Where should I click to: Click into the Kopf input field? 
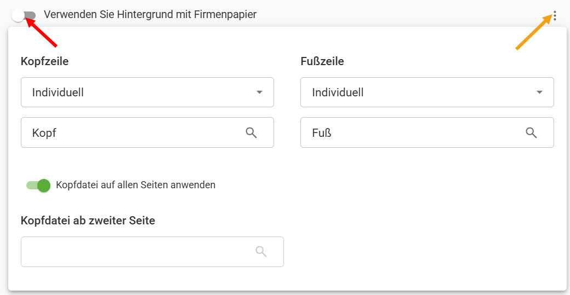[x=147, y=132]
